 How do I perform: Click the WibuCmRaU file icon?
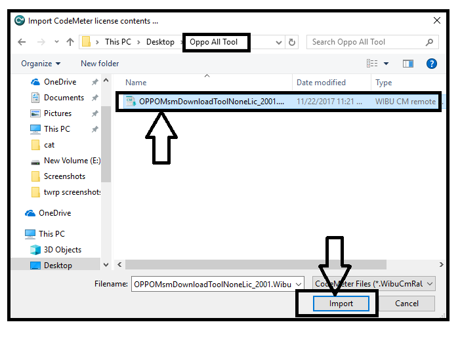tap(131, 102)
